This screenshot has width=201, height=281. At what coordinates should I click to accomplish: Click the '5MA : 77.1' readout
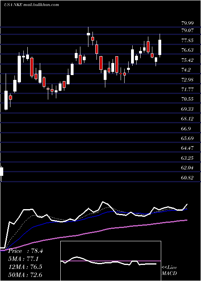tap(23, 259)
